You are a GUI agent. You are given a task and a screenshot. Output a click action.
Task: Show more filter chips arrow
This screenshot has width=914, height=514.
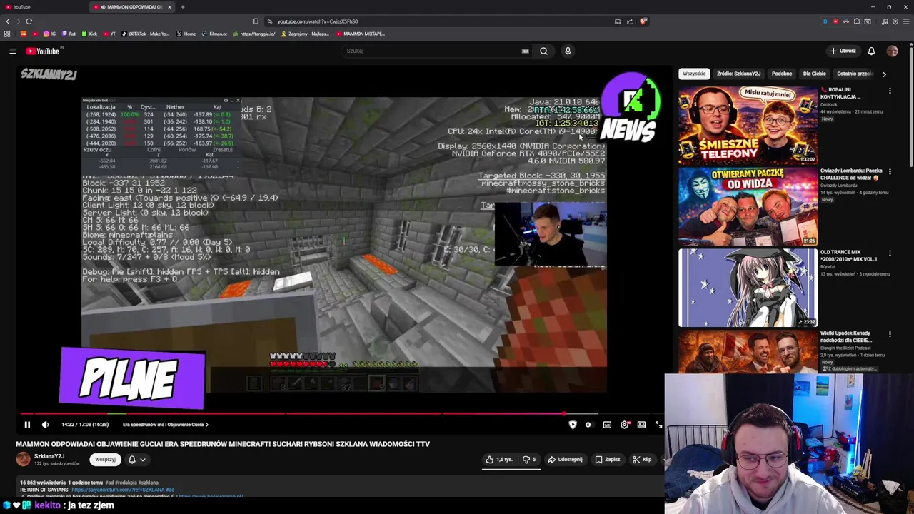884,74
